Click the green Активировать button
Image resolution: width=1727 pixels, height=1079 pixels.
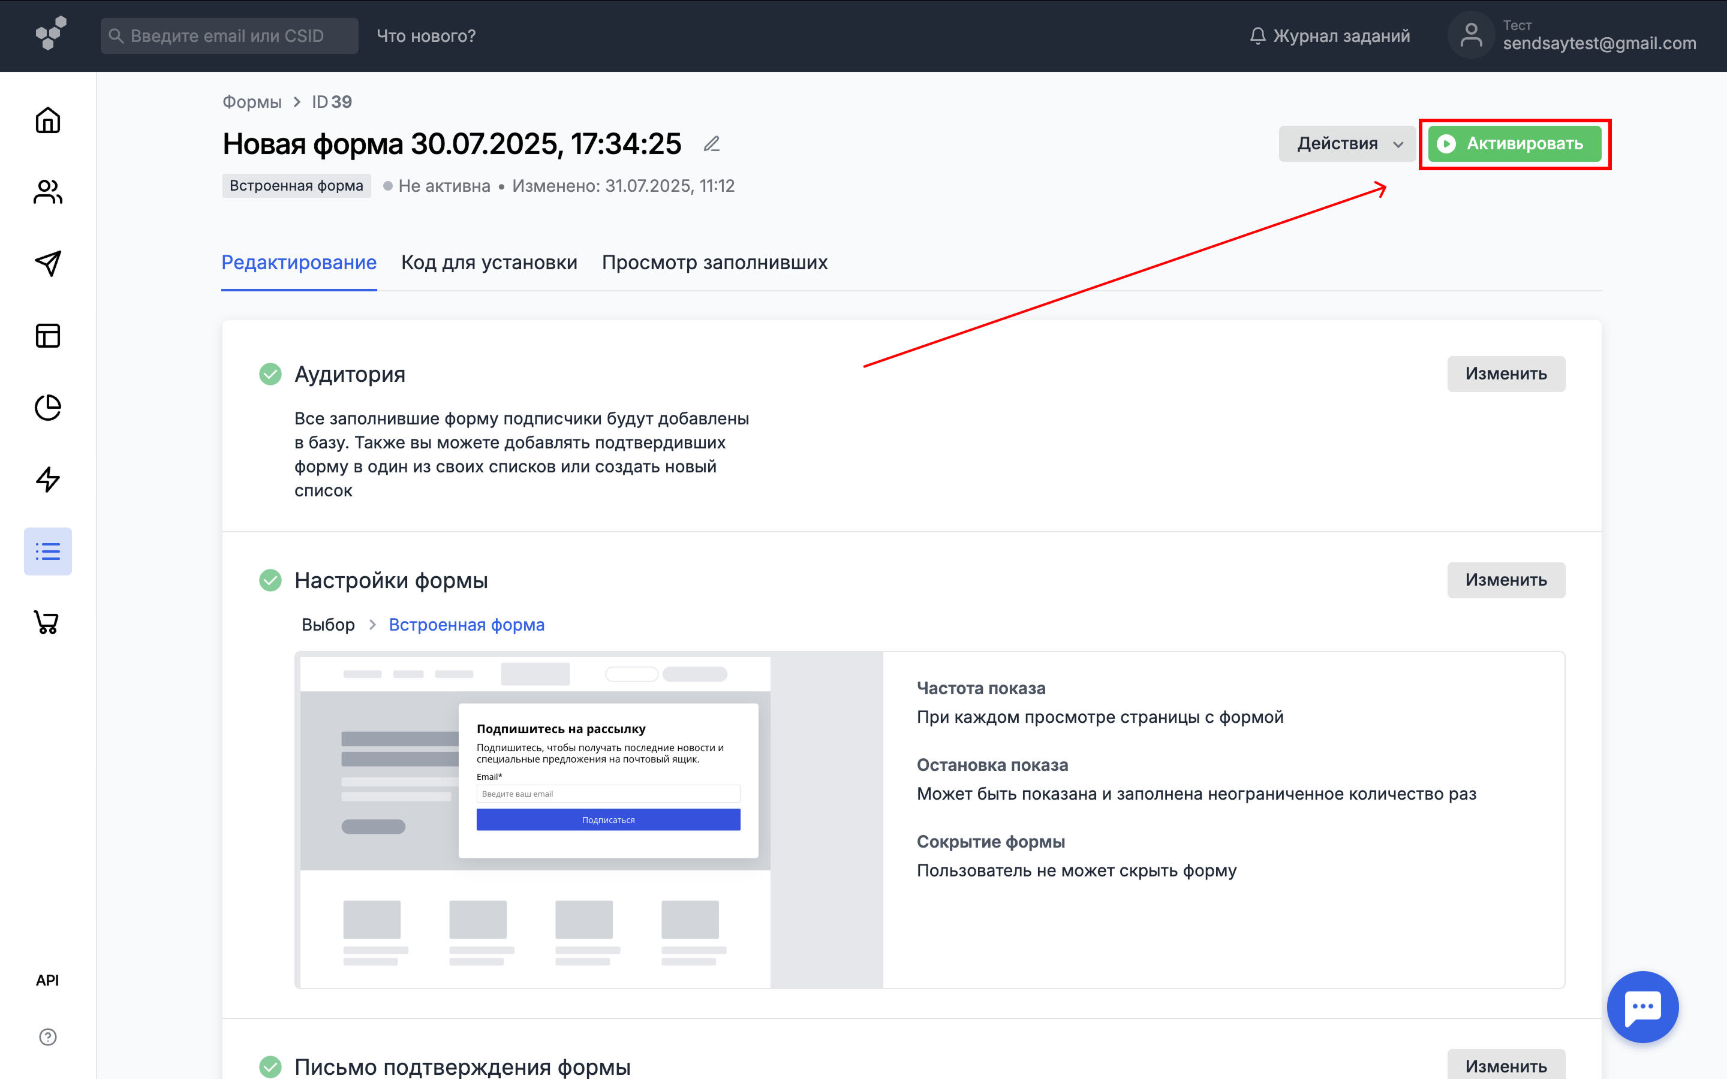[x=1514, y=144]
